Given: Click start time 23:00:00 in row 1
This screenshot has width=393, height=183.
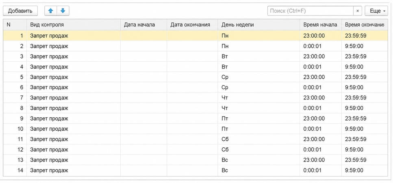Looking at the screenshot, I should pyautogui.click(x=321, y=36).
